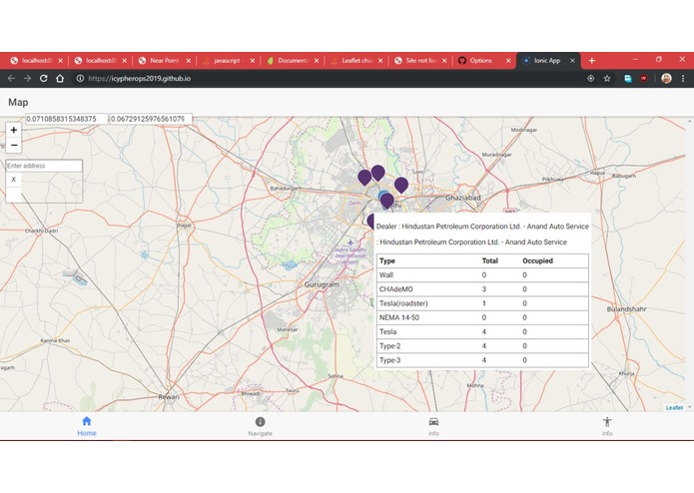Click the Tesla(roadster) row label
694x493 pixels.
pyautogui.click(x=403, y=303)
